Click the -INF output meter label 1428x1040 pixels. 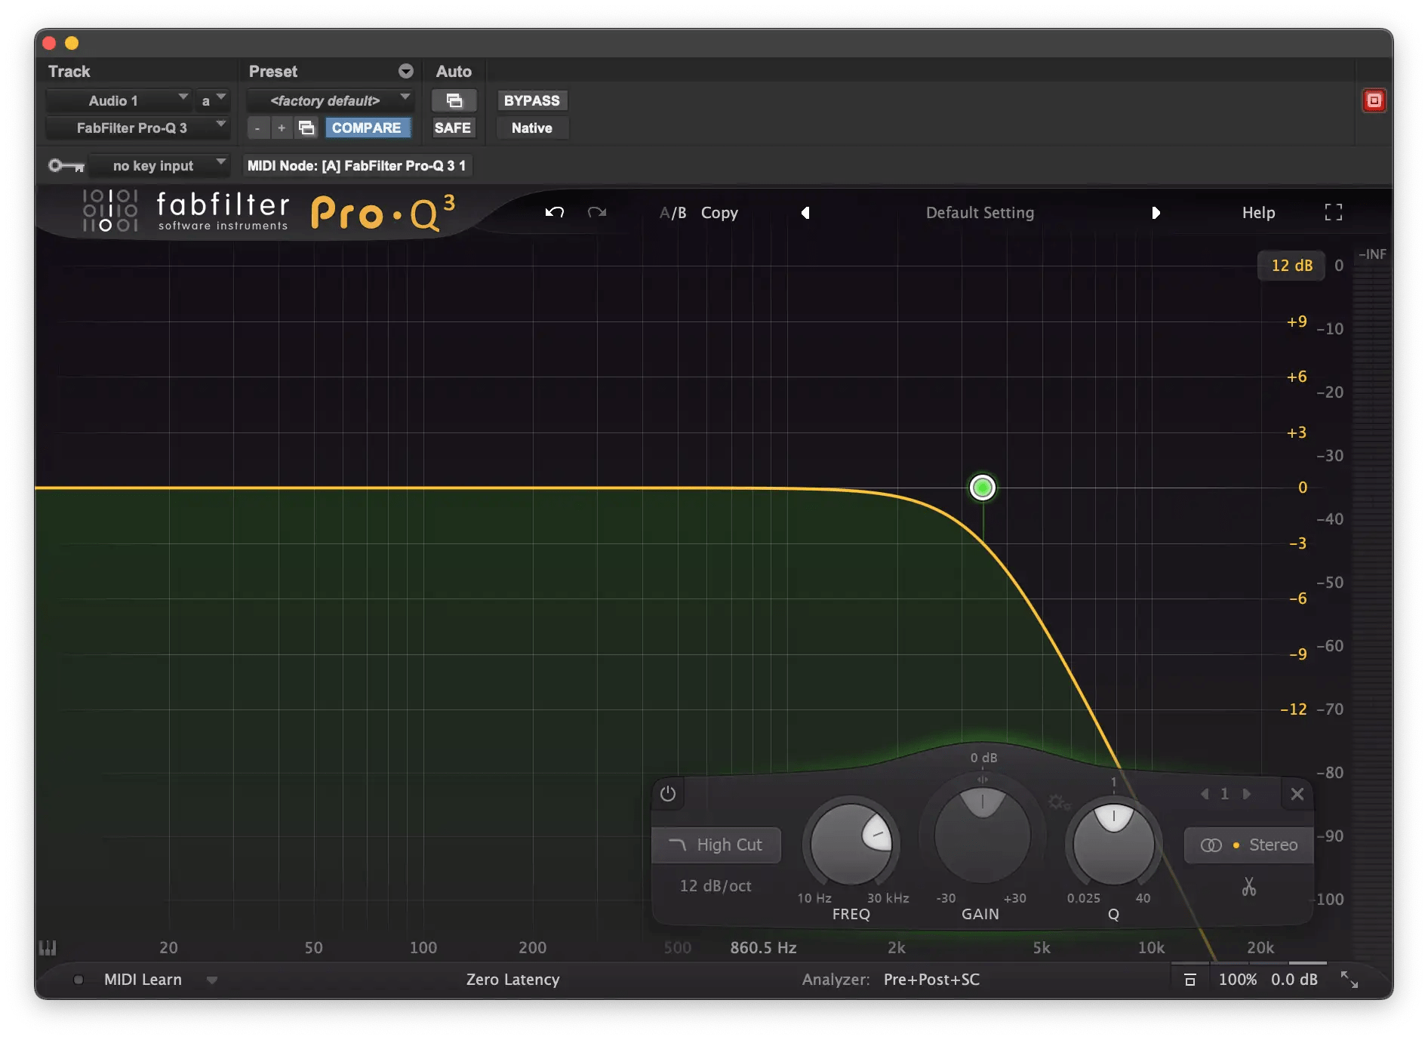tap(1372, 254)
